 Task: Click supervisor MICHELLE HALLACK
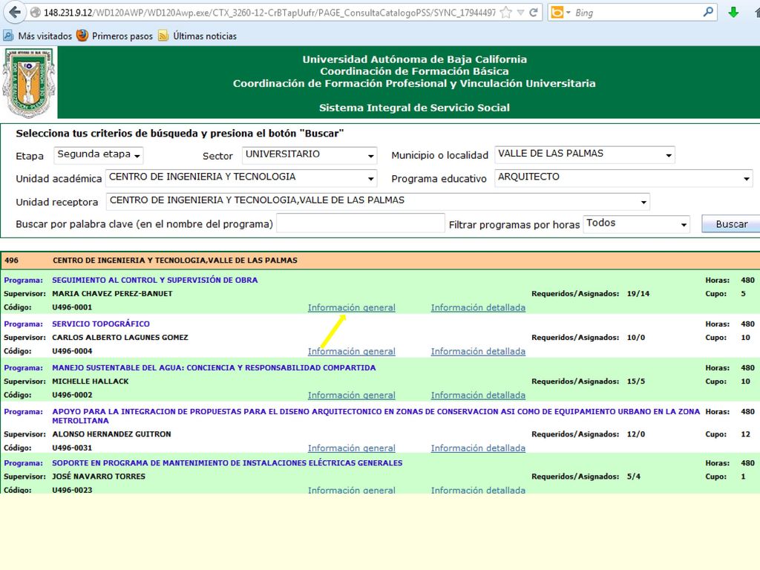pos(90,381)
